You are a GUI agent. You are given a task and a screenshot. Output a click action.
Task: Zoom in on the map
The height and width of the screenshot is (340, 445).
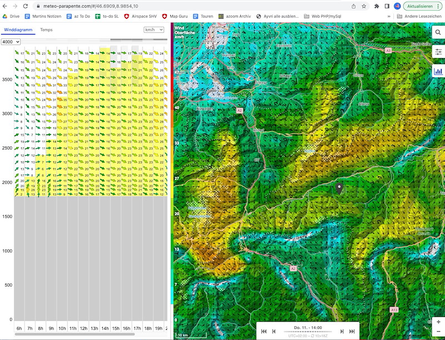pos(438,322)
